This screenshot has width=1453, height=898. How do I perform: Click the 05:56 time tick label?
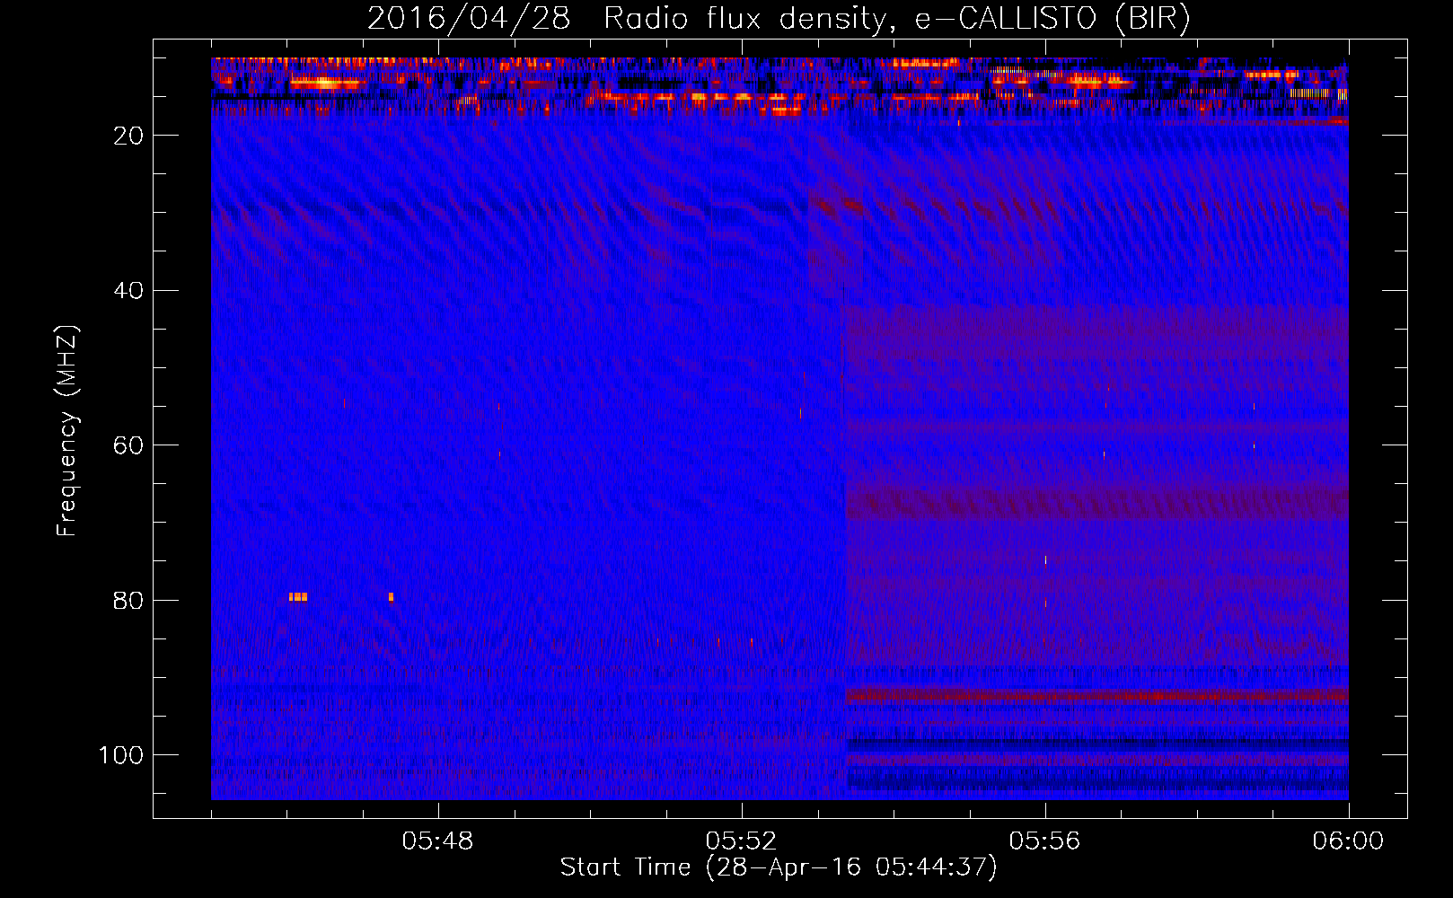tap(1045, 841)
